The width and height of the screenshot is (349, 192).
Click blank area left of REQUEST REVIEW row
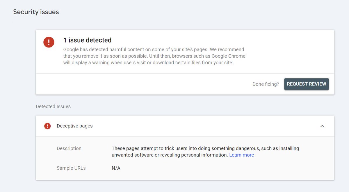tap(143, 84)
